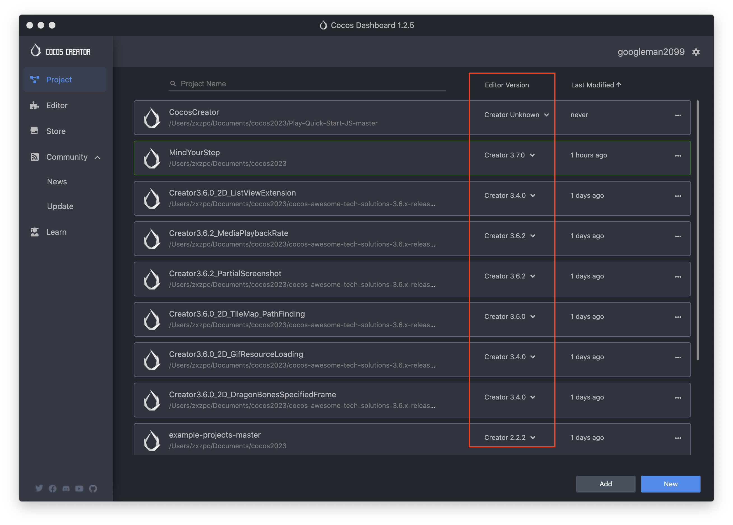The height and width of the screenshot is (525, 733).
Task: Open version dropdown for Creator3.6.0_2D_ListViewExtension
Action: (510, 196)
